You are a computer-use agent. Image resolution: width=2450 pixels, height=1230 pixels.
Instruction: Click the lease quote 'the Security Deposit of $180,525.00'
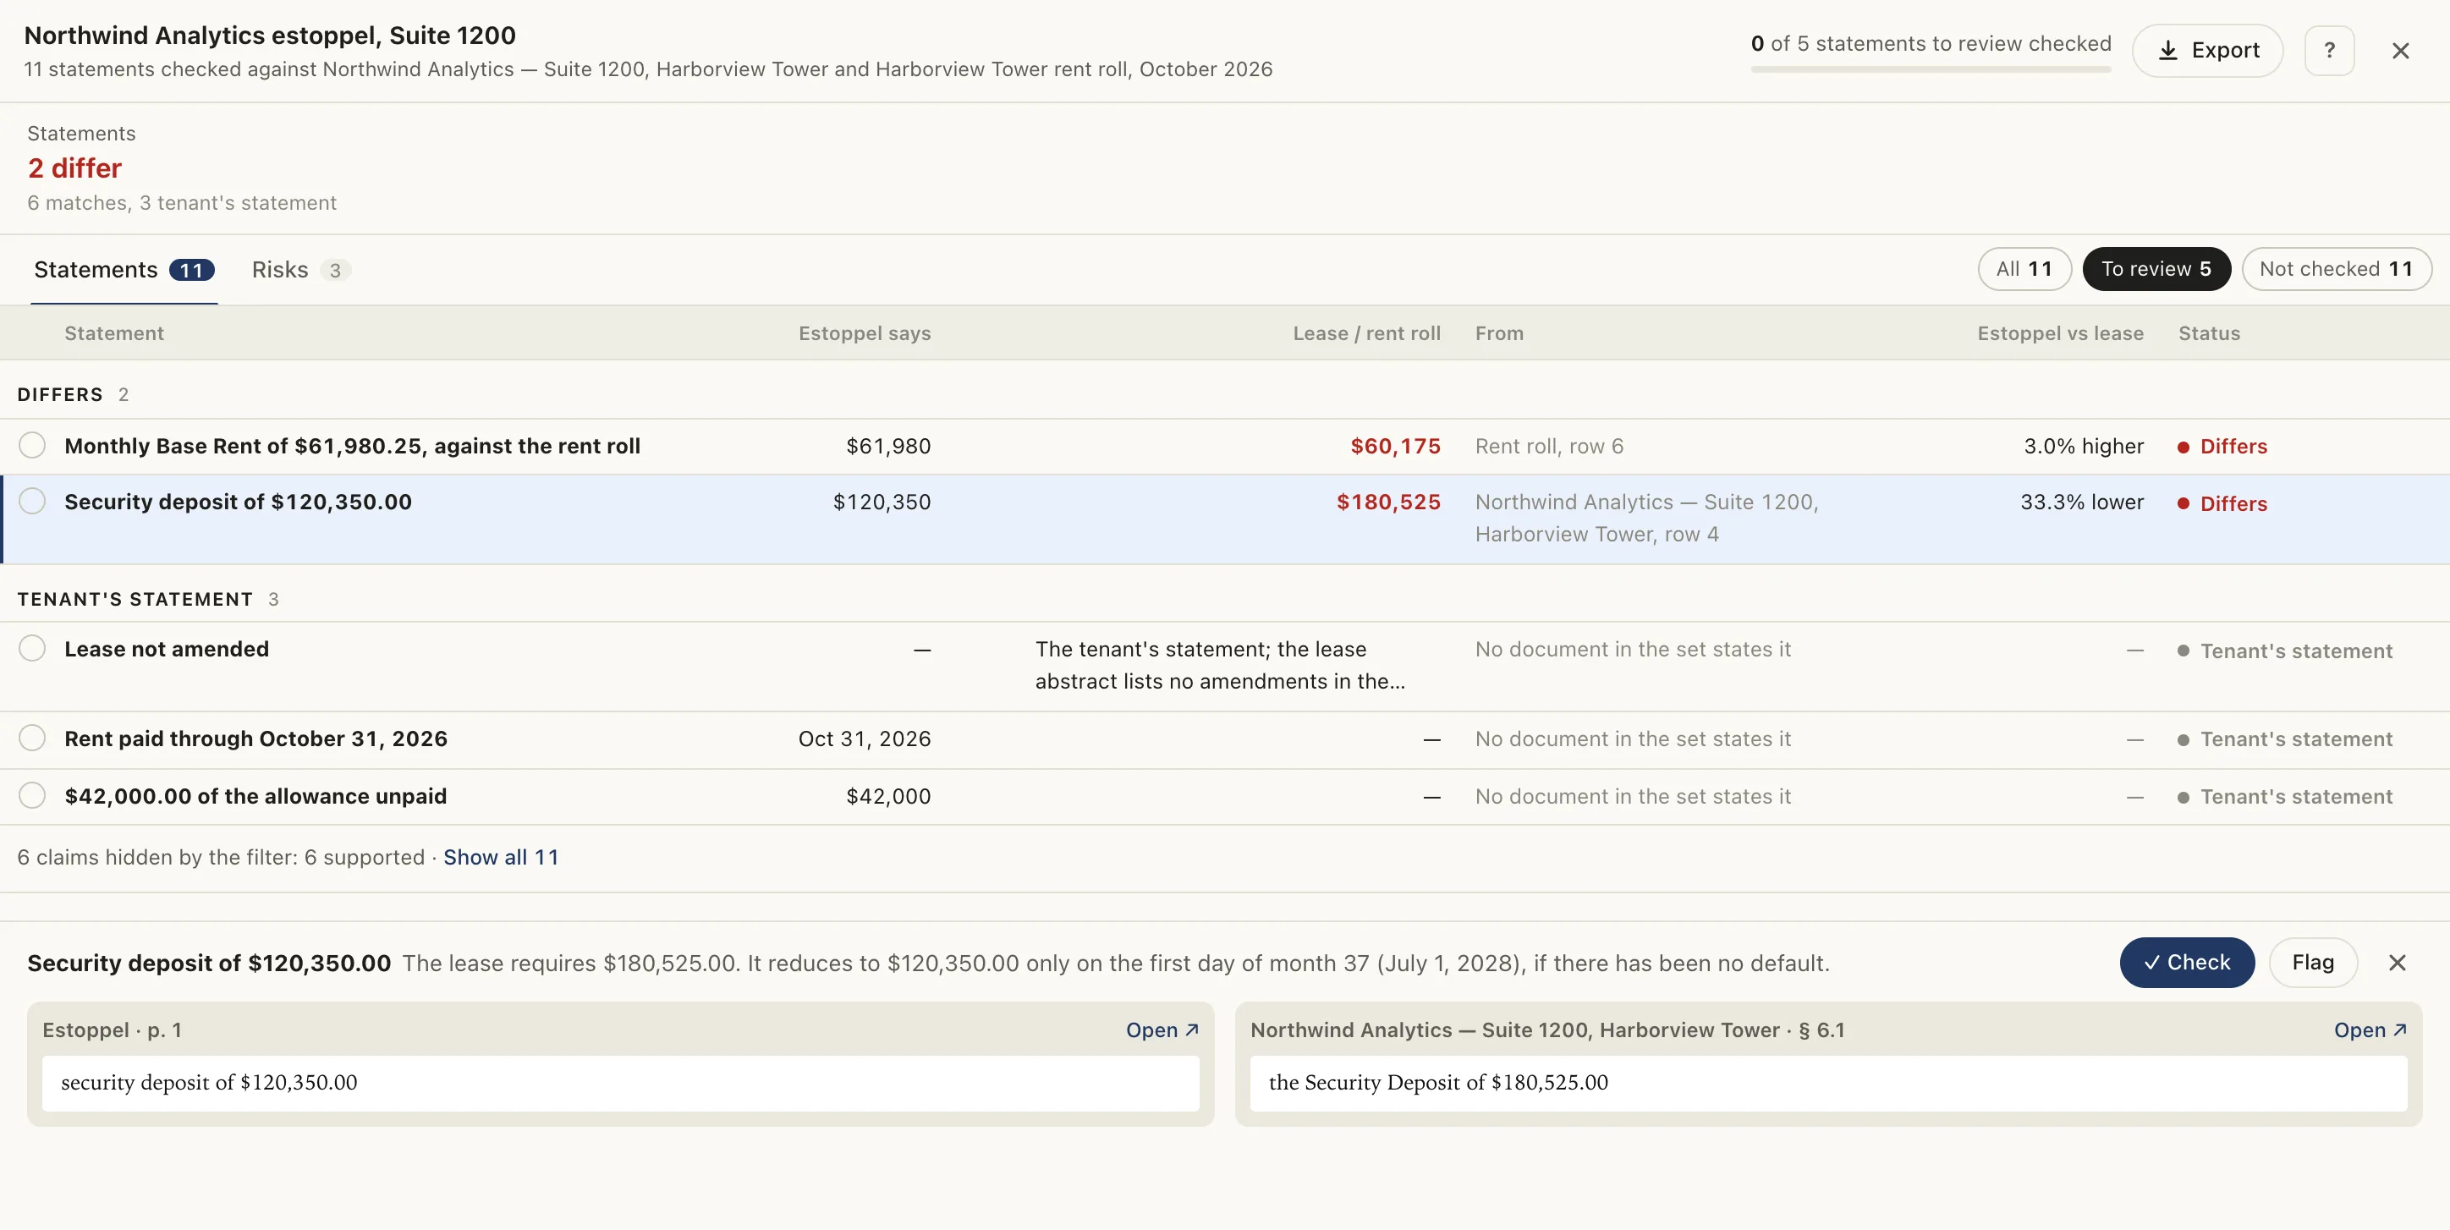(1438, 1083)
